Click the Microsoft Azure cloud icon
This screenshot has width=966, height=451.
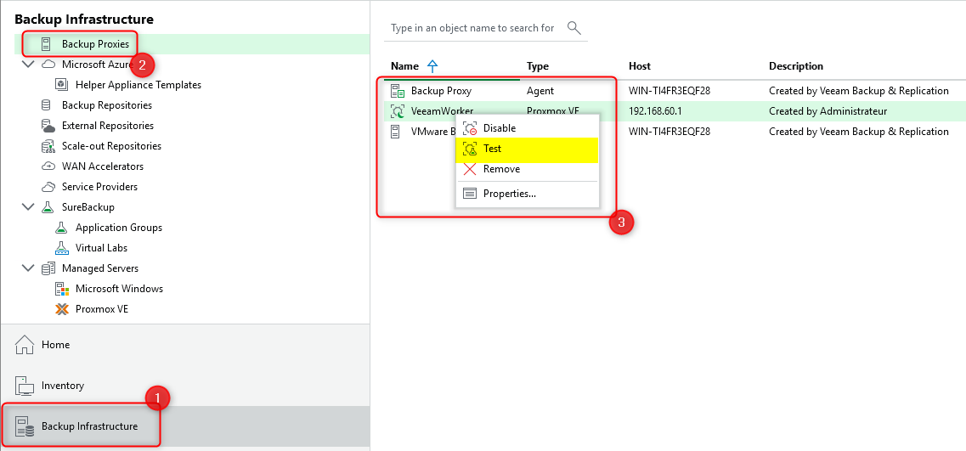(x=48, y=65)
